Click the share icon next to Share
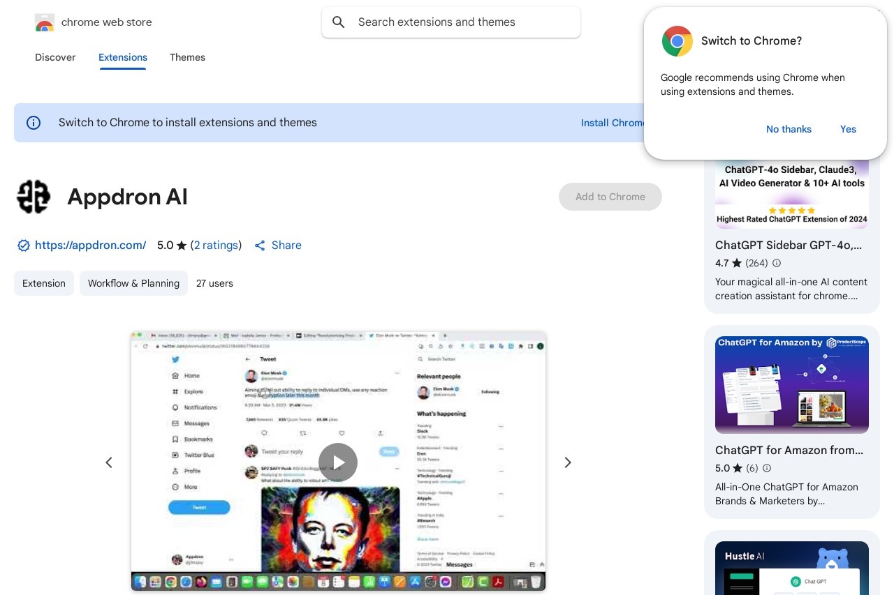The image size is (894, 595). pyautogui.click(x=260, y=246)
